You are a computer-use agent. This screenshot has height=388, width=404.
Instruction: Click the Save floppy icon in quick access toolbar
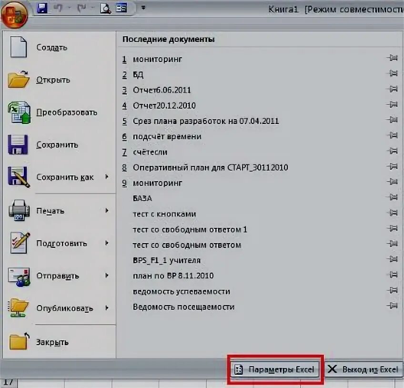pos(42,8)
